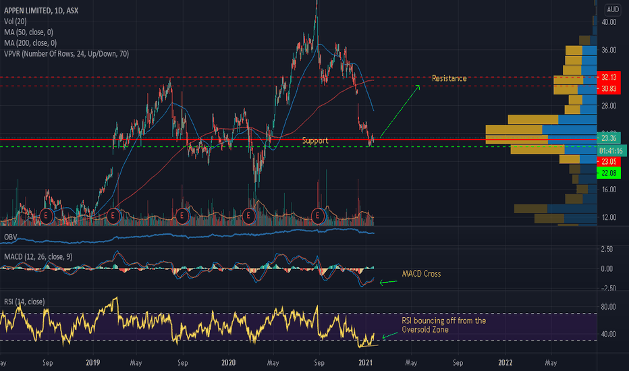Select the MACD (12, 26, close, 9) label
The width and height of the screenshot is (629, 371).
(38, 257)
